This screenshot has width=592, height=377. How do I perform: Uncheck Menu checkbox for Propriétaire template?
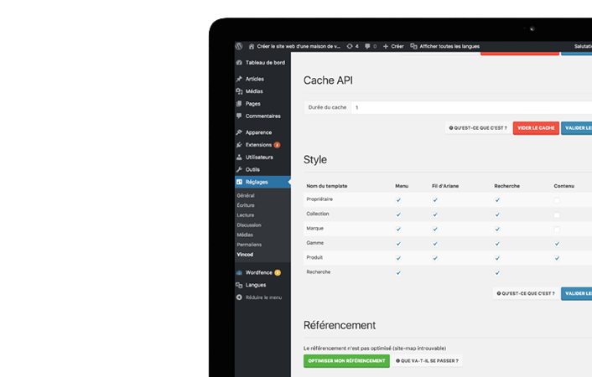(398, 200)
